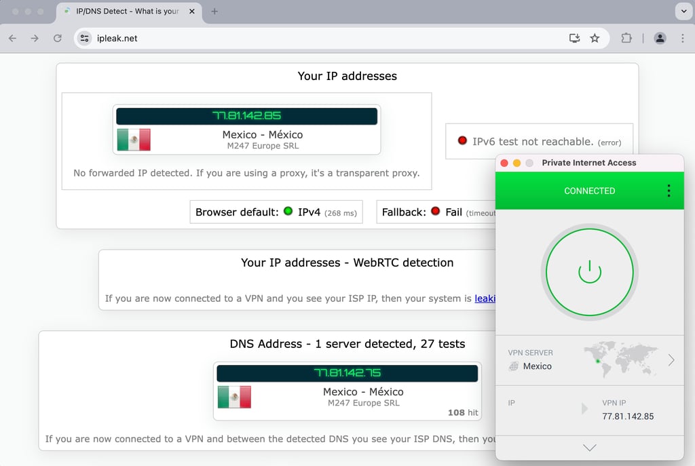Screen dimensions: 695x466
Task: Click DNS Address 1 server detected heading
Action: click(x=347, y=344)
